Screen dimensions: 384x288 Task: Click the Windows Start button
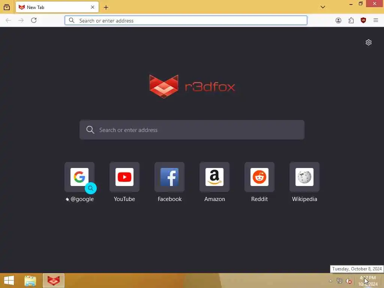[x=9, y=280]
